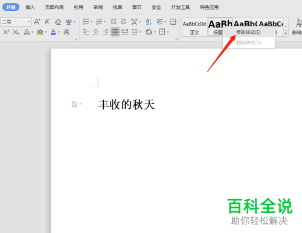302x233 pixels.
Task: Expand phonetic guide dropdown arrow
Action: (x=74, y=22)
